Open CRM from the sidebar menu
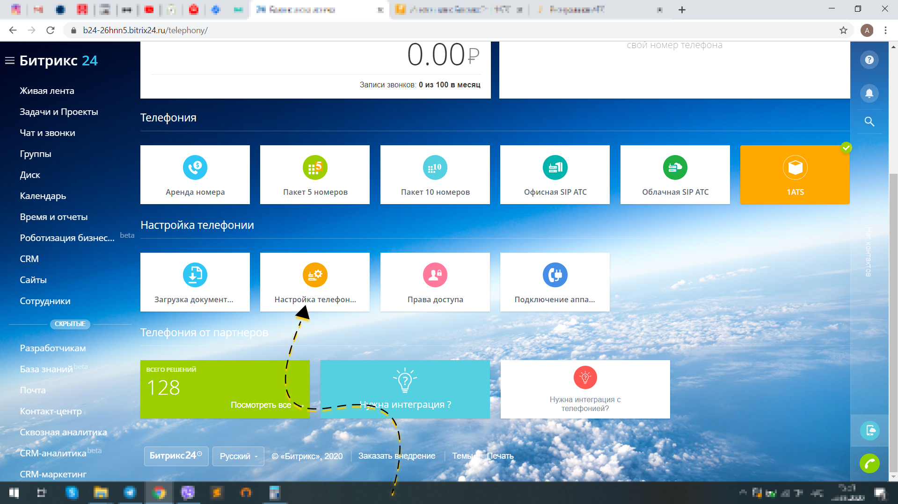This screenshot has height=504, width=898. 28,258
